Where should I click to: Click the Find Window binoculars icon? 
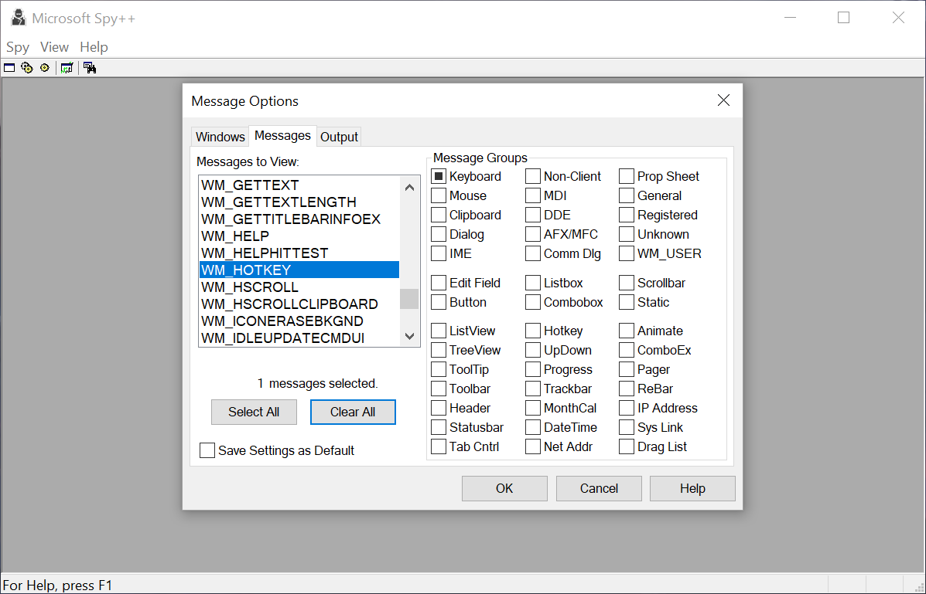coord(90,68)
